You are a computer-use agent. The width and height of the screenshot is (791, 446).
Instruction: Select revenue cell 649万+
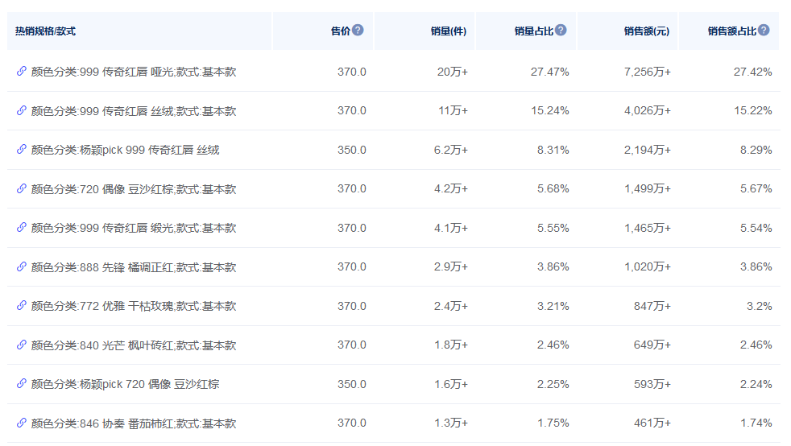coord(652,345)
